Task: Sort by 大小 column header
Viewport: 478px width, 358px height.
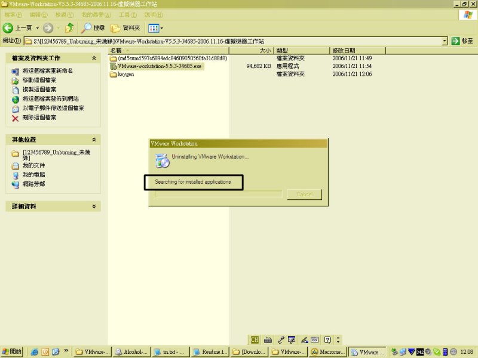Action: pyautogui.click(x=252, y=51)
